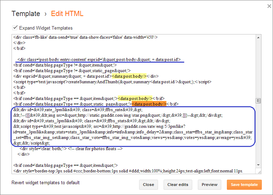
Task: Click the textarea resize handle corner
Action: pos(259,172)
